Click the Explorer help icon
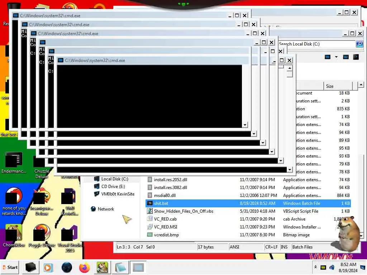Viewport: 367px width, 275px height. click(356, 57)
